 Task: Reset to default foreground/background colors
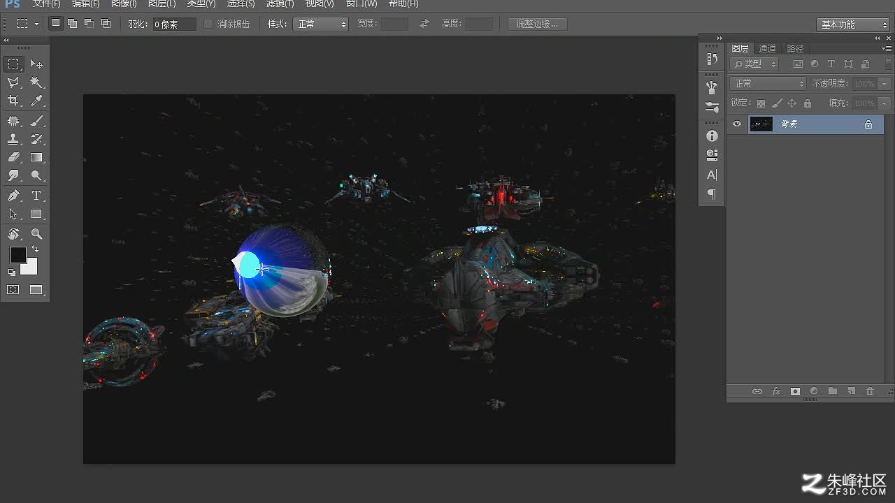click(x=12, y=272)
